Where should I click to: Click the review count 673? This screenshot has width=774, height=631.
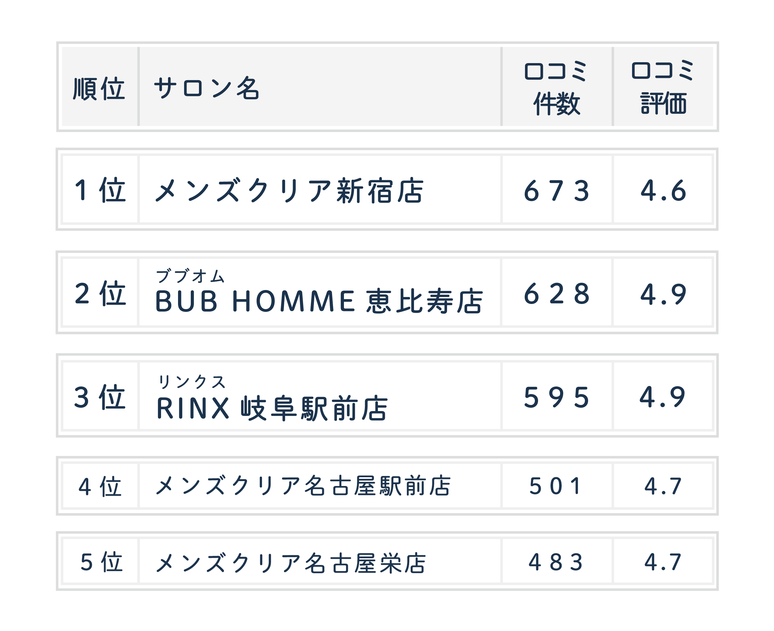click(556, 191)
